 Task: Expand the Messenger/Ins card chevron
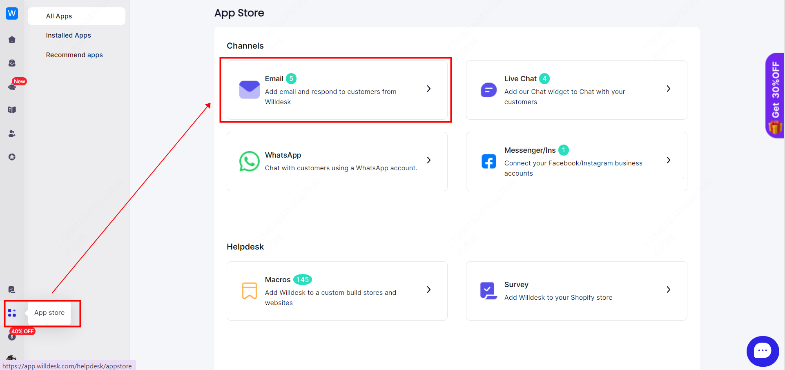tap(668, 160)
